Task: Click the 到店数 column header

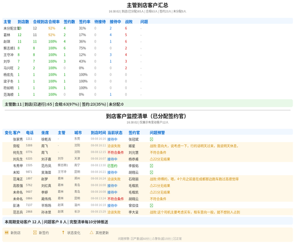Action: [23, 22]
